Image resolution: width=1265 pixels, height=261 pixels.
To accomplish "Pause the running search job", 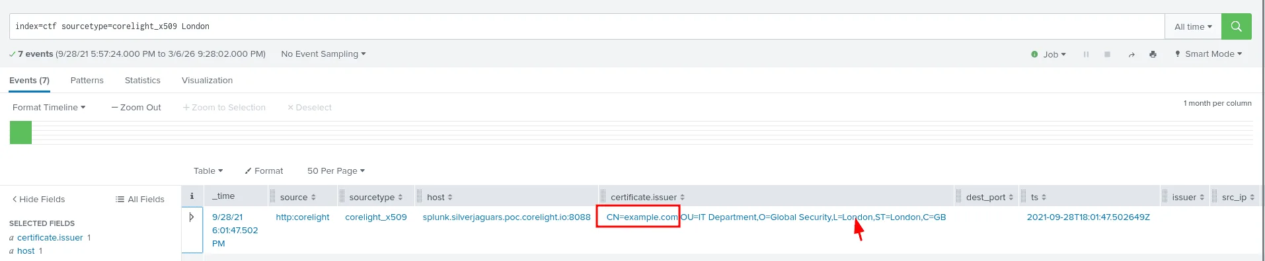I will (1086, 54).
